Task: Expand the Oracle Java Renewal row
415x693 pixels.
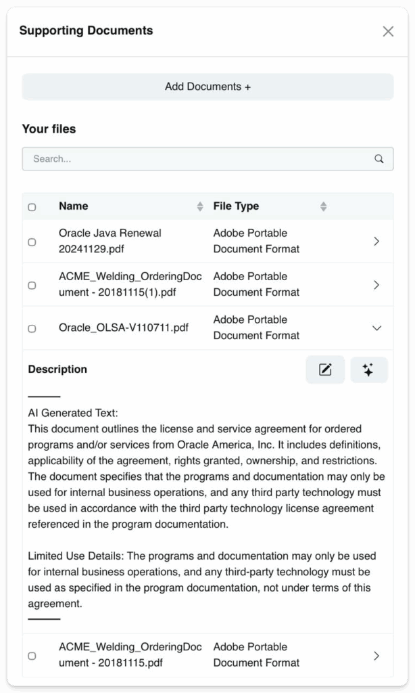Action: click(x=376, y=241)
